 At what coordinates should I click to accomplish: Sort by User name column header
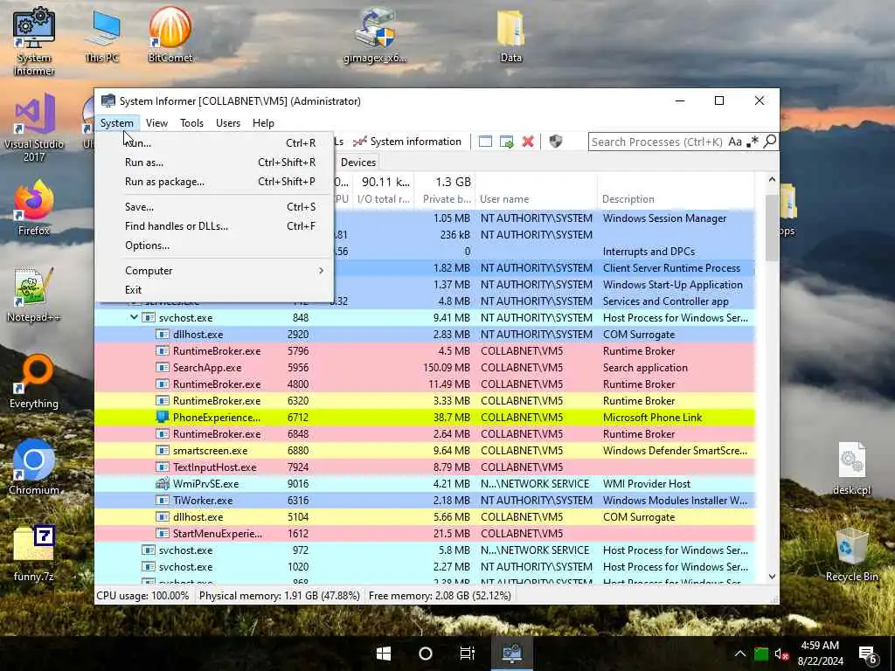coord(536,199)
